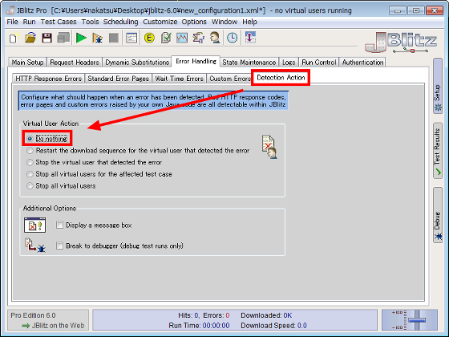Tick the Break to debugger checkbox
The height and width of the screenshot is (337, 449).
tap(119, 246)
